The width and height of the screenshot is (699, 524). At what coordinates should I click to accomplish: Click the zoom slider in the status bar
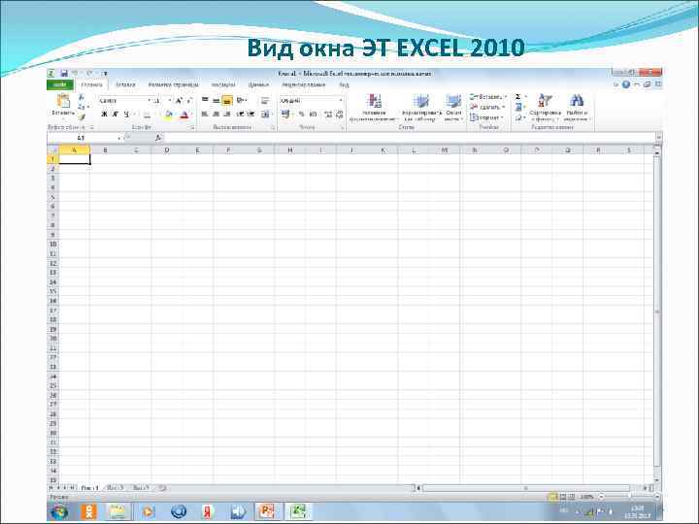tap(629, 497)
